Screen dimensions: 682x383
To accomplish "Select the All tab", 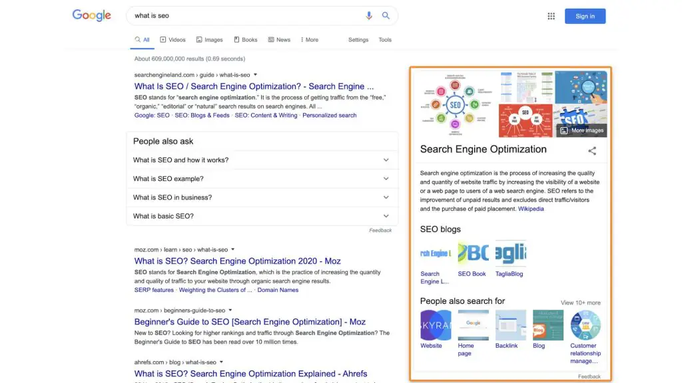I will click(143, 39).
